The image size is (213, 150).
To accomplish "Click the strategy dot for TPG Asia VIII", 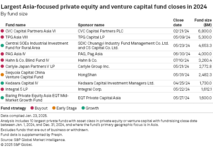I will pos(2,37).
